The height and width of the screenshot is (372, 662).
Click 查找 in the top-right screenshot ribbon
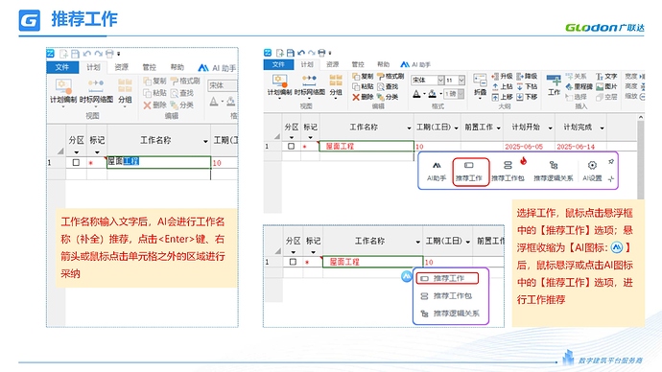388,86
